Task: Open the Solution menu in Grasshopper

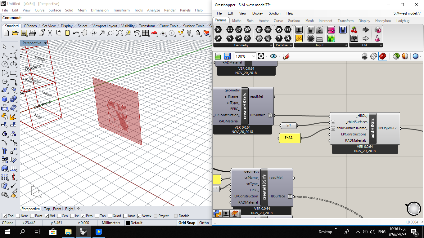Action: [x=274, y=13]
